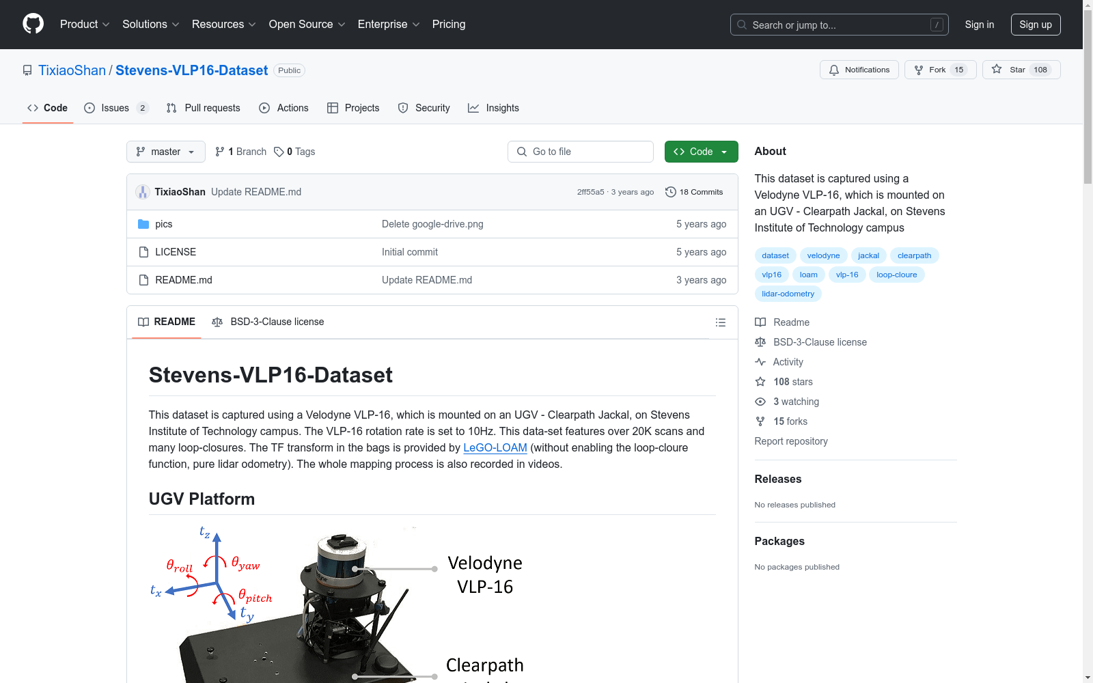Viewport: 1093px width, 683px height.
Task: Click the Sign up button
Action: click(1036, 25)
